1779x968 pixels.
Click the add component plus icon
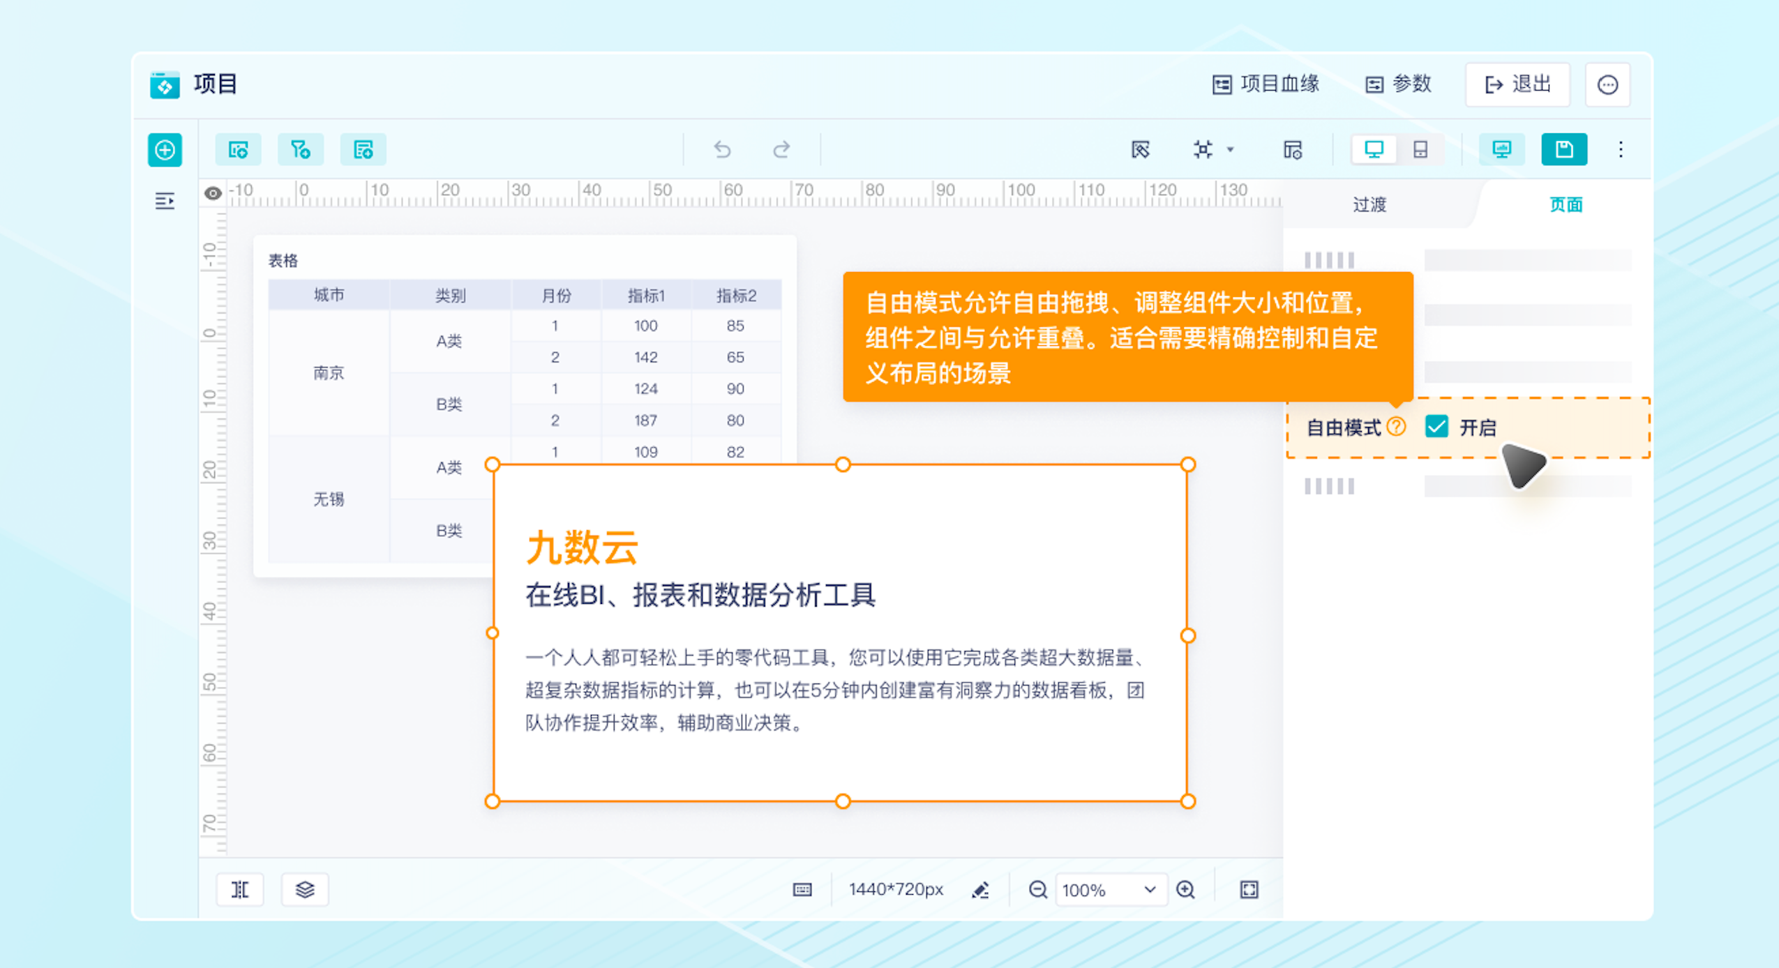[165, 150]
